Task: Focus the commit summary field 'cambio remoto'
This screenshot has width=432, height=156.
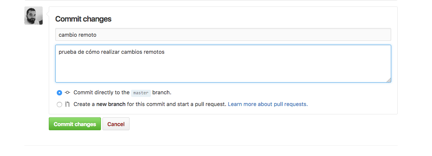Action: 223,34
